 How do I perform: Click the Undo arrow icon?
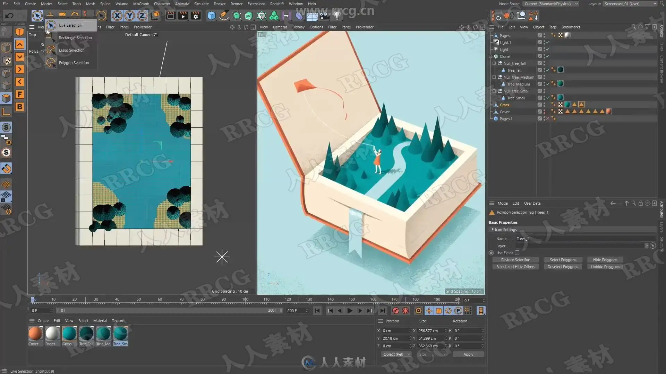coord(9,16)
